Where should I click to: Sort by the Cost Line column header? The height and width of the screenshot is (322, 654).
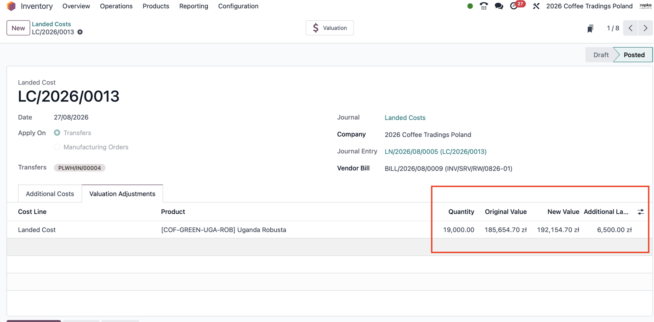pos(32,212)
